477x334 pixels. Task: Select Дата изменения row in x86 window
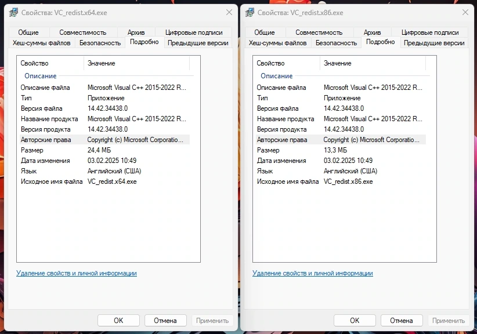[x=341, y=161]
